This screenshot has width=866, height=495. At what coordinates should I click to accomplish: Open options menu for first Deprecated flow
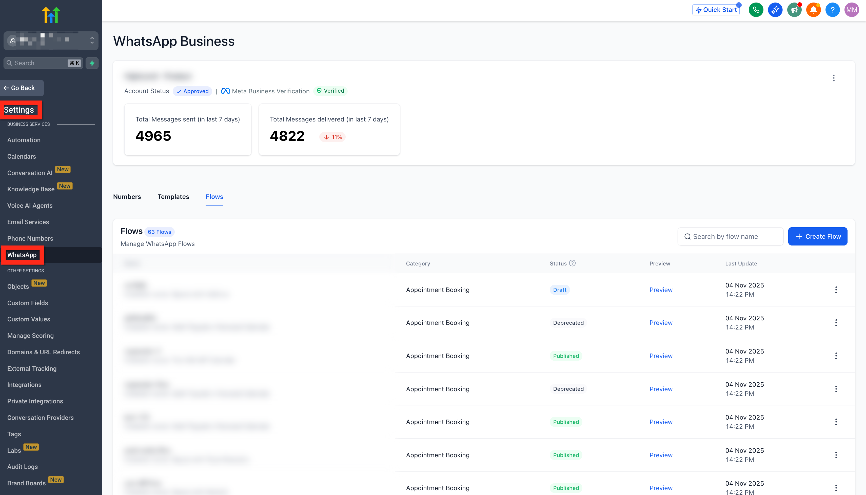click(836, 323)
